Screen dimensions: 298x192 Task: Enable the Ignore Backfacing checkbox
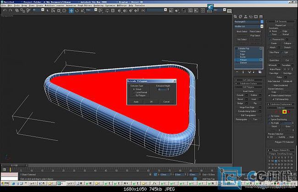[269, 120]
